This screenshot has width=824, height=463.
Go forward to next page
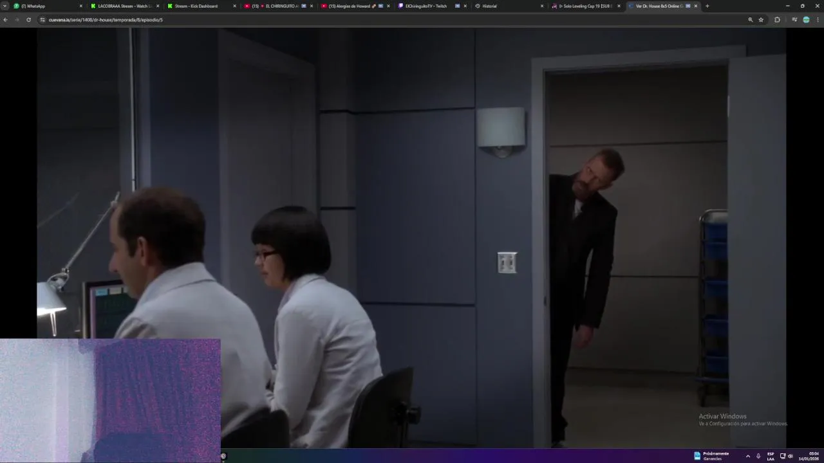[17, 20]
